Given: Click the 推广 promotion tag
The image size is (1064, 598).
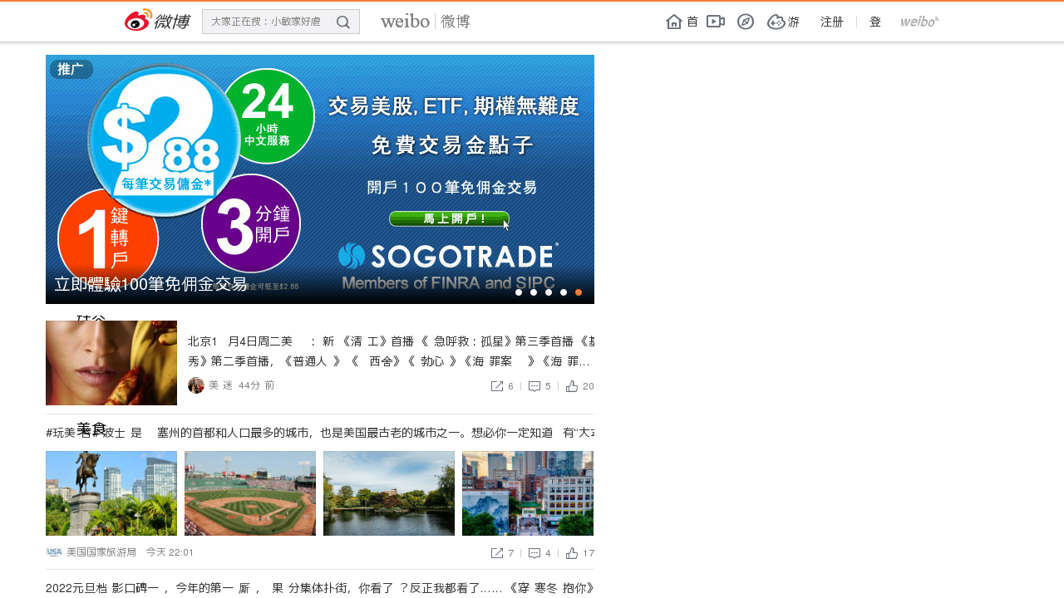Looking at the screenshot, I should pos(71,70).
